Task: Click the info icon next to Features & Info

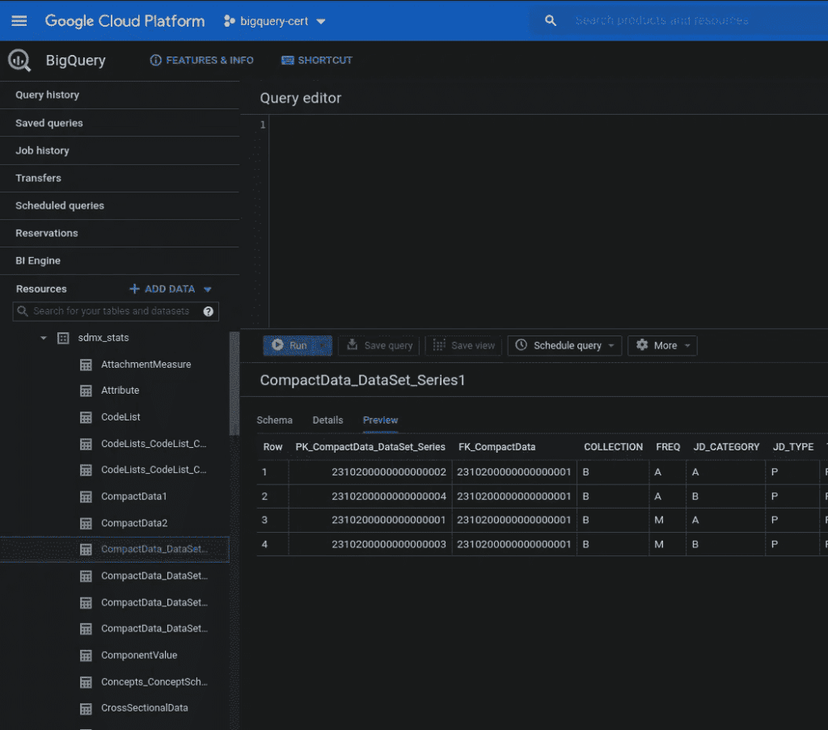Action: tap(155, 60)
